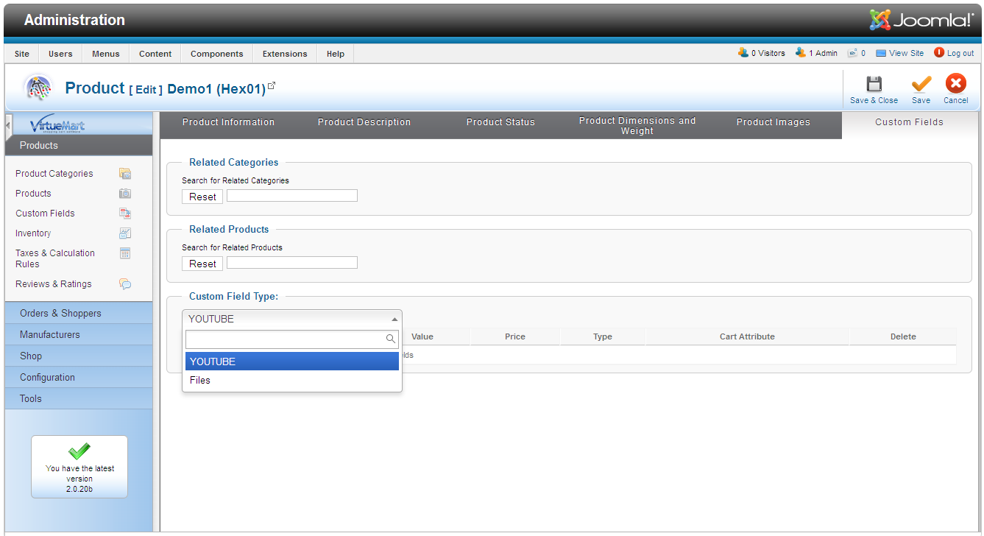Click the Product Categories sidebar icon

[x=125, y=174]
